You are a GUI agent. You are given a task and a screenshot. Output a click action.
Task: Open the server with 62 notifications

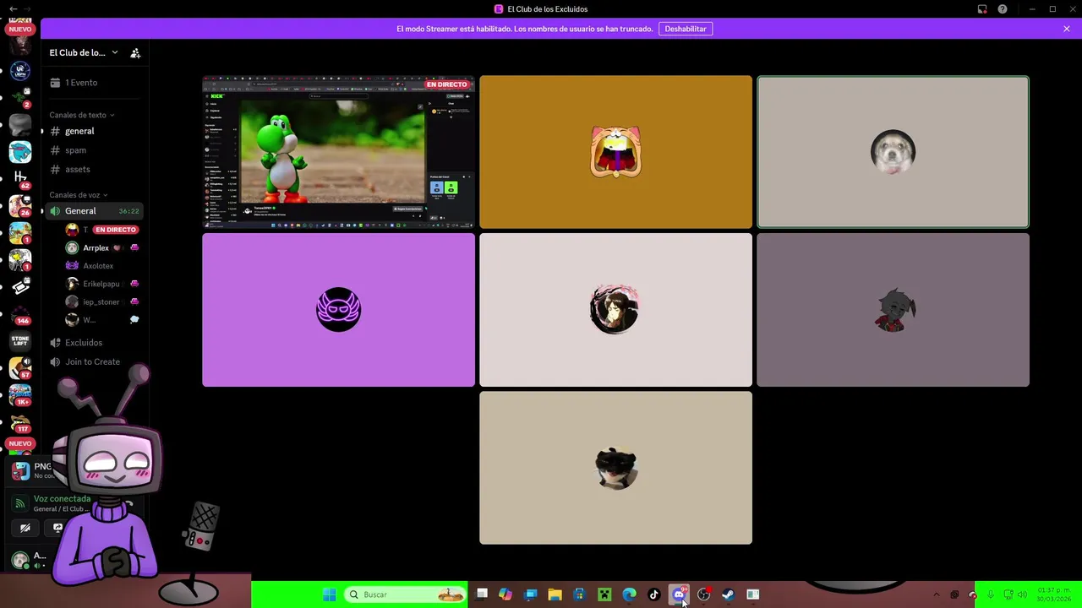tap(20, 178)
